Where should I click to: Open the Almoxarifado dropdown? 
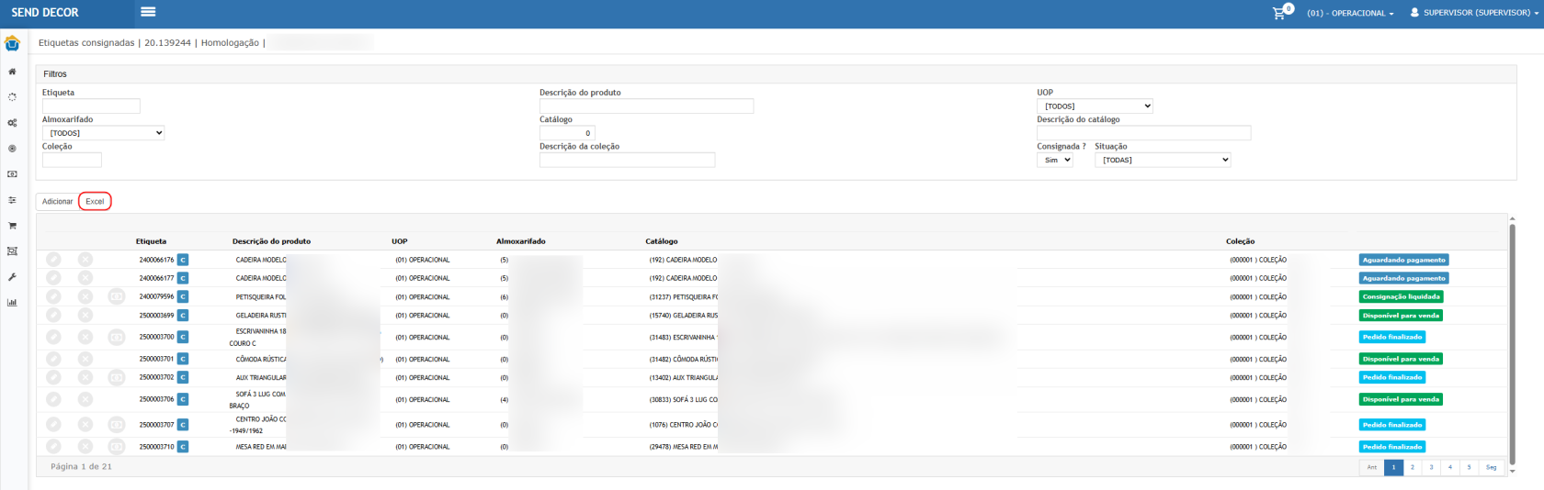[x=104, y=133]
